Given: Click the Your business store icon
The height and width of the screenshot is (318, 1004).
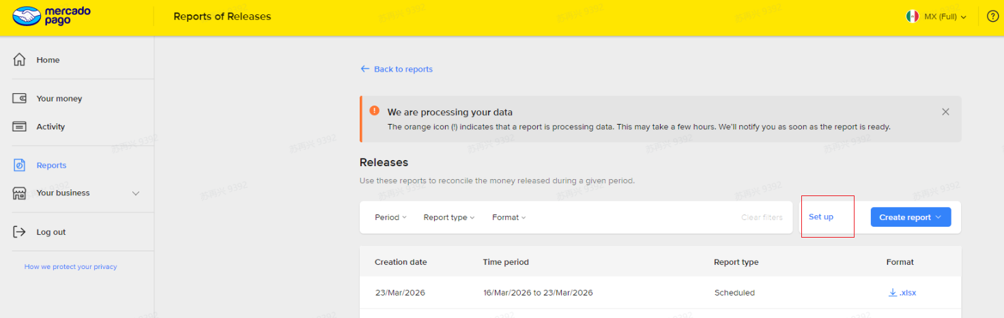Looking at the screenshot, I should (19, 193).
